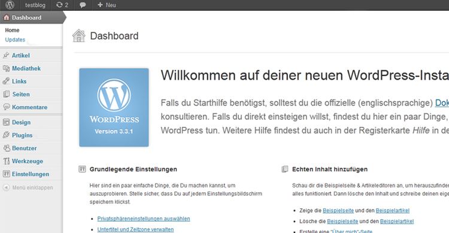Open the Kommentare menu

(x=30, y=107)
